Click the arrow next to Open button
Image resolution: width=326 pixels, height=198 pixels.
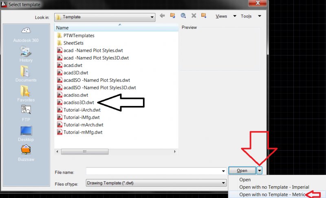click(260, 171)
